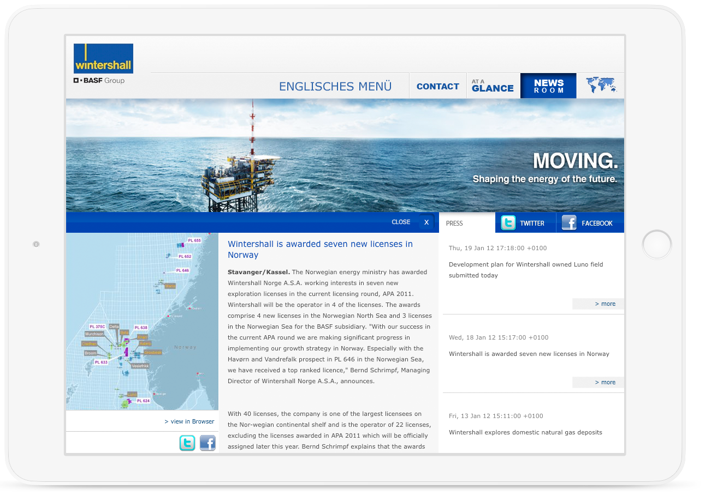This screenshot has height=502, width=711.
Task: Click the Wintershall logo
Action: pos(103,58)
